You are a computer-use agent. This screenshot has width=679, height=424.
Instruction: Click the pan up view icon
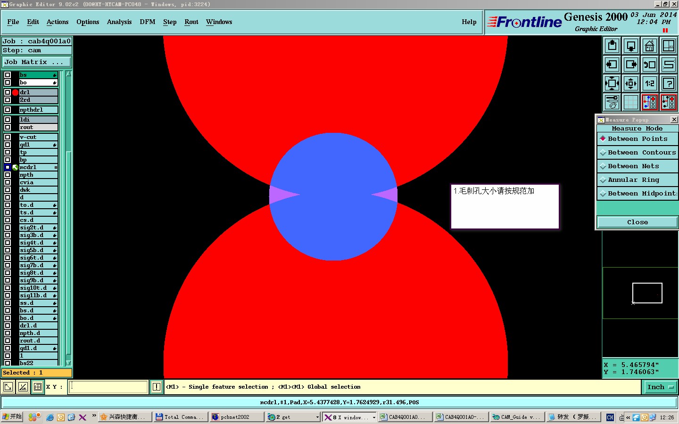click(612, 46)
